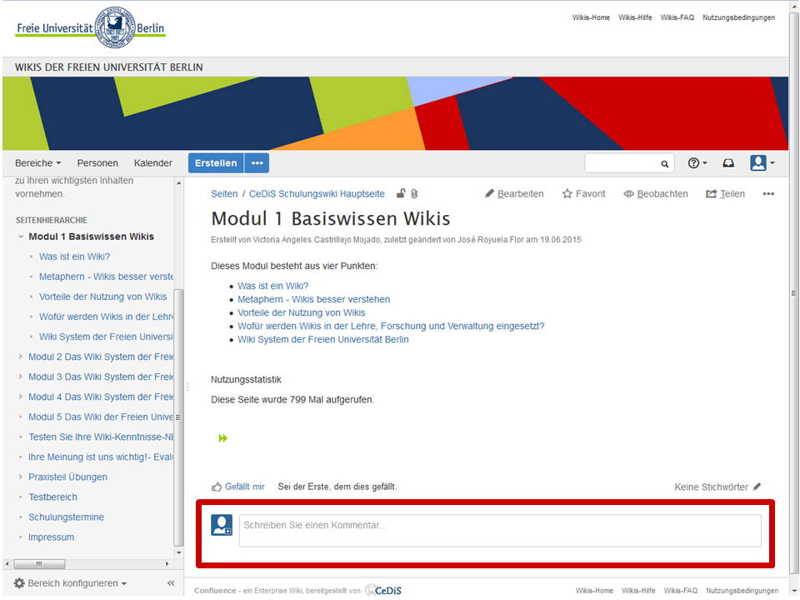This screenshot has height=600, width=800.
Task: Open Vorteile der Nutzung von Wikis in sidebar
Action: point(103,297)
